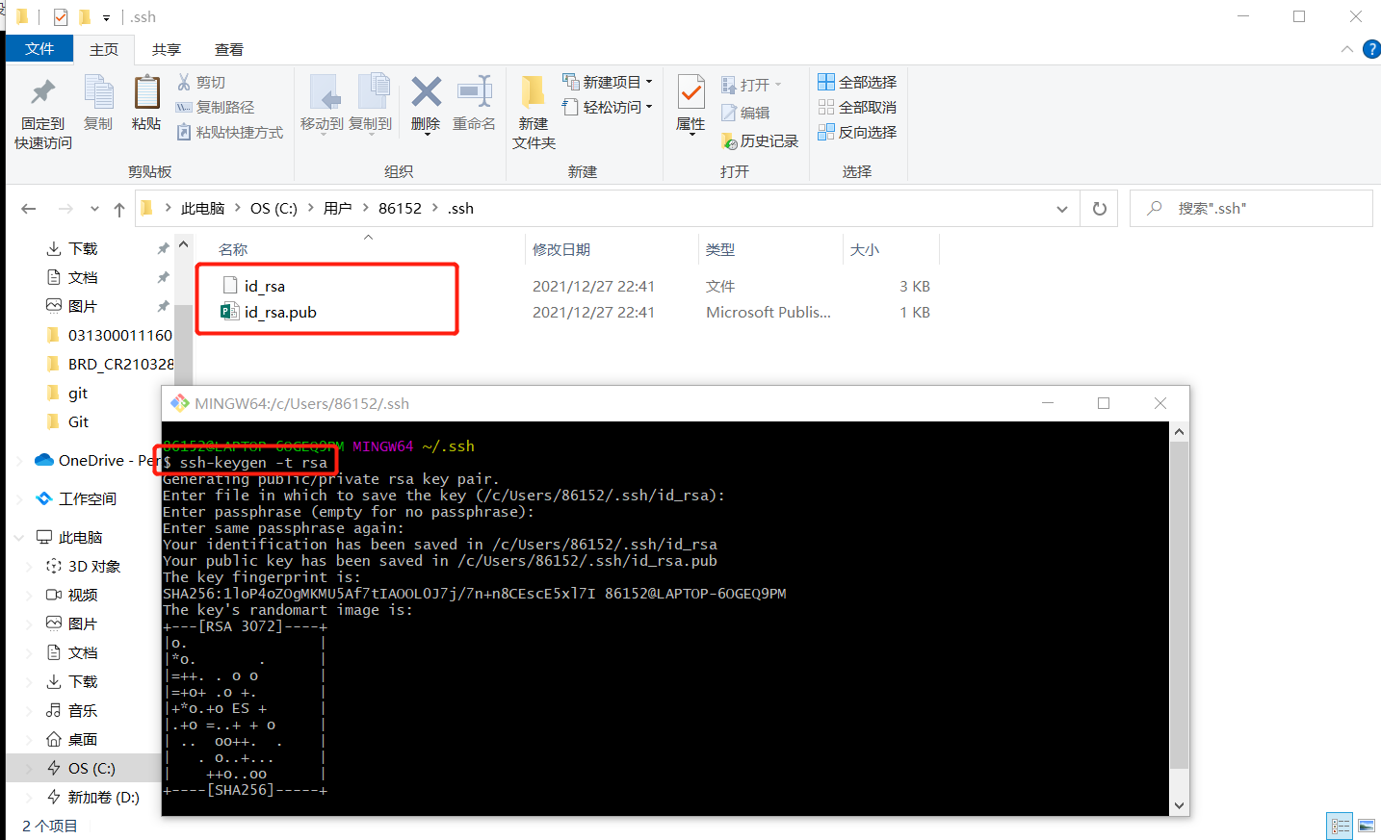This screenshot has height=840, width=1381.
Task: Select 3D Objects in navigation tree
Action: tap(94, 566)
